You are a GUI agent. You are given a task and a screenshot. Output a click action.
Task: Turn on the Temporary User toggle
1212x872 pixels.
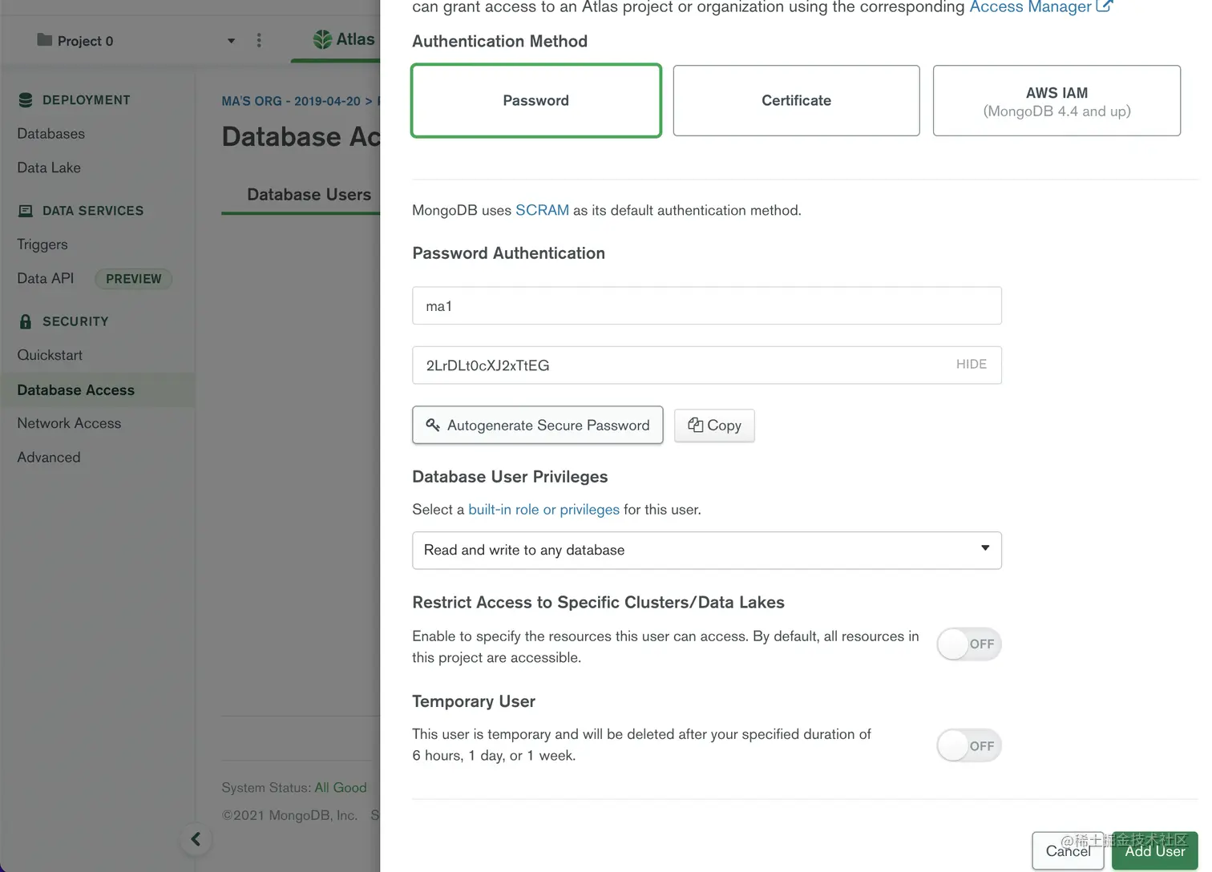(x=968, y=746)
